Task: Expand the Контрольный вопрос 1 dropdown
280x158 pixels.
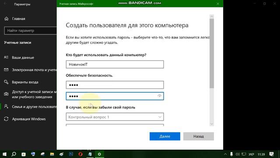Action: pos(115,117)
